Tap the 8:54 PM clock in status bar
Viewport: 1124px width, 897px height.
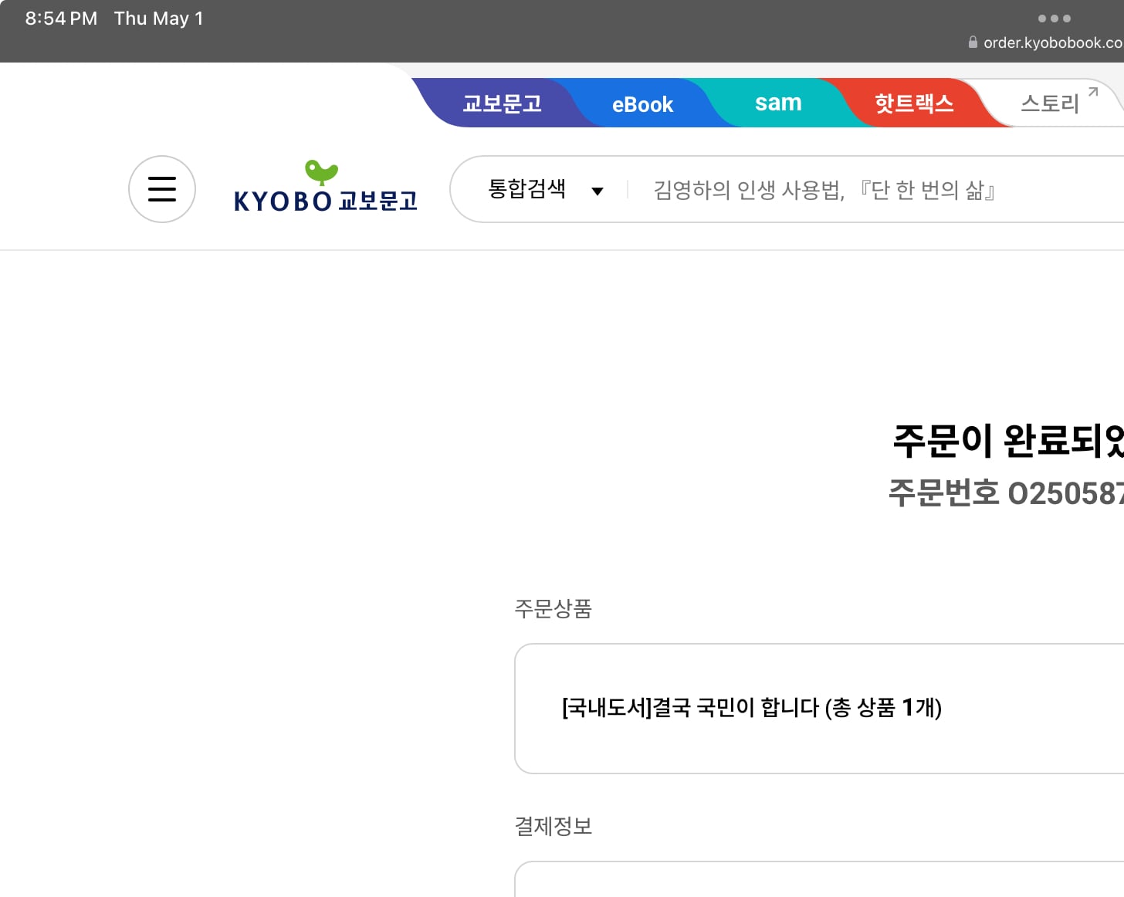(61, 19)
